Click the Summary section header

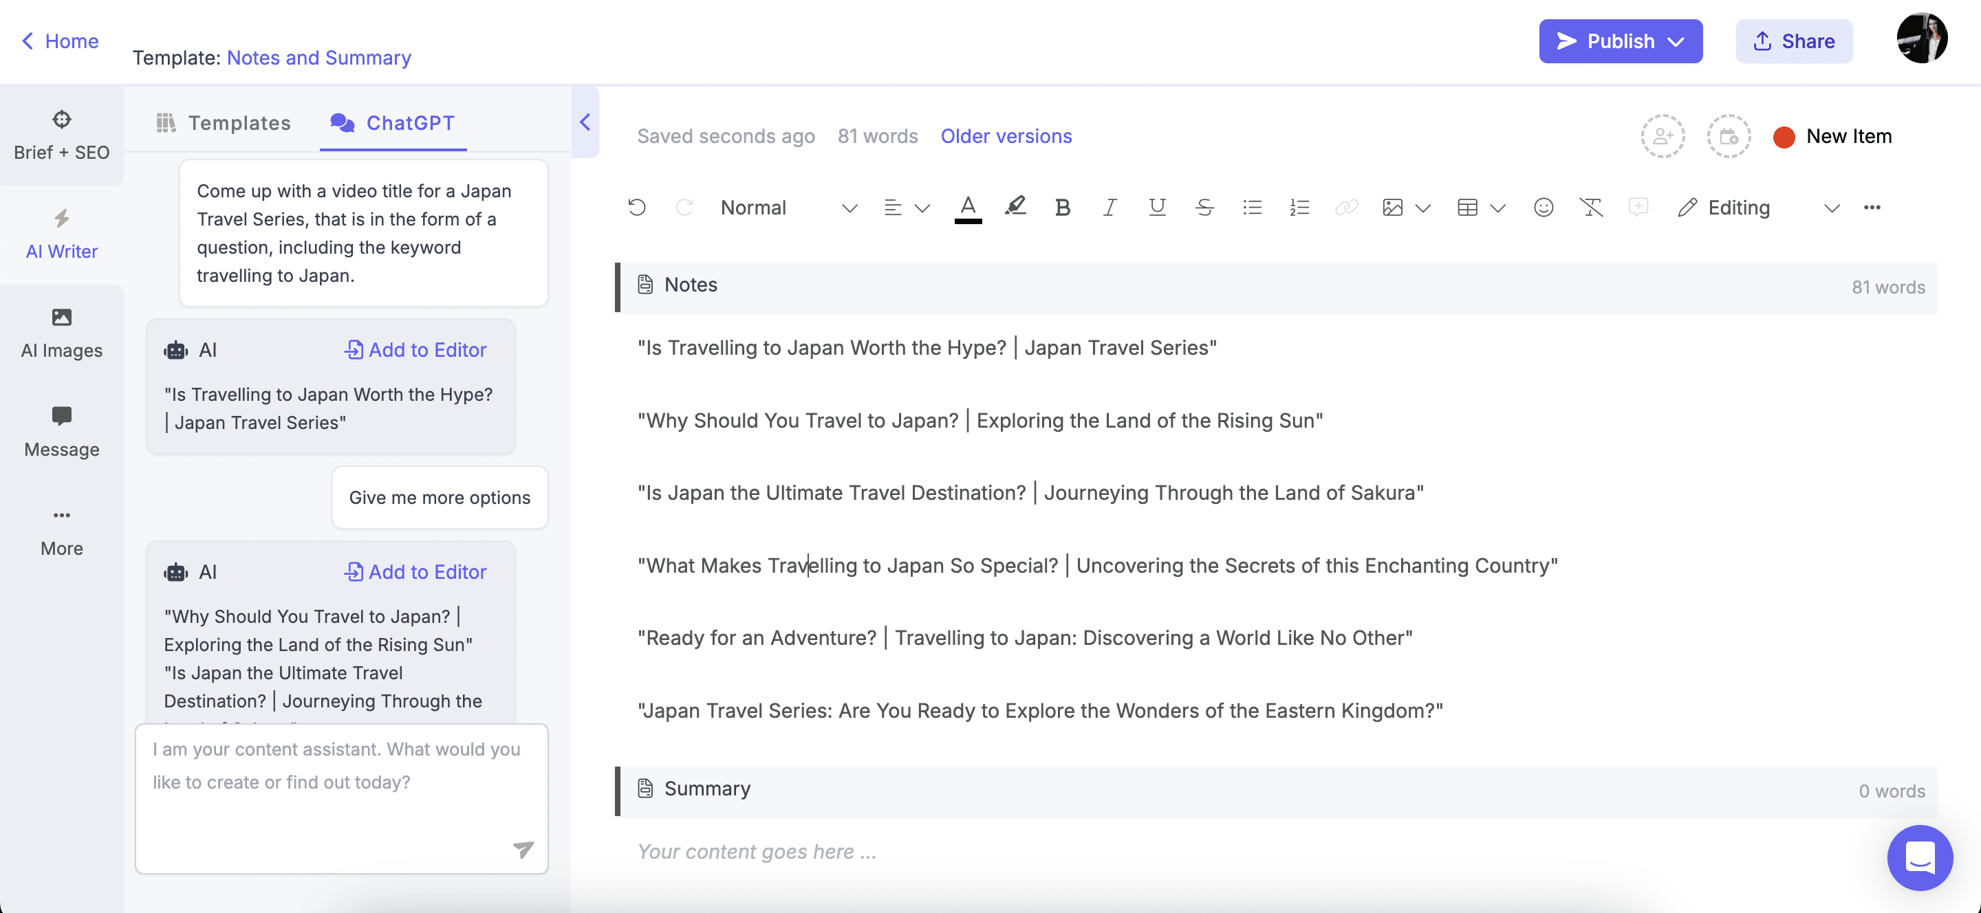(1277, 790)
